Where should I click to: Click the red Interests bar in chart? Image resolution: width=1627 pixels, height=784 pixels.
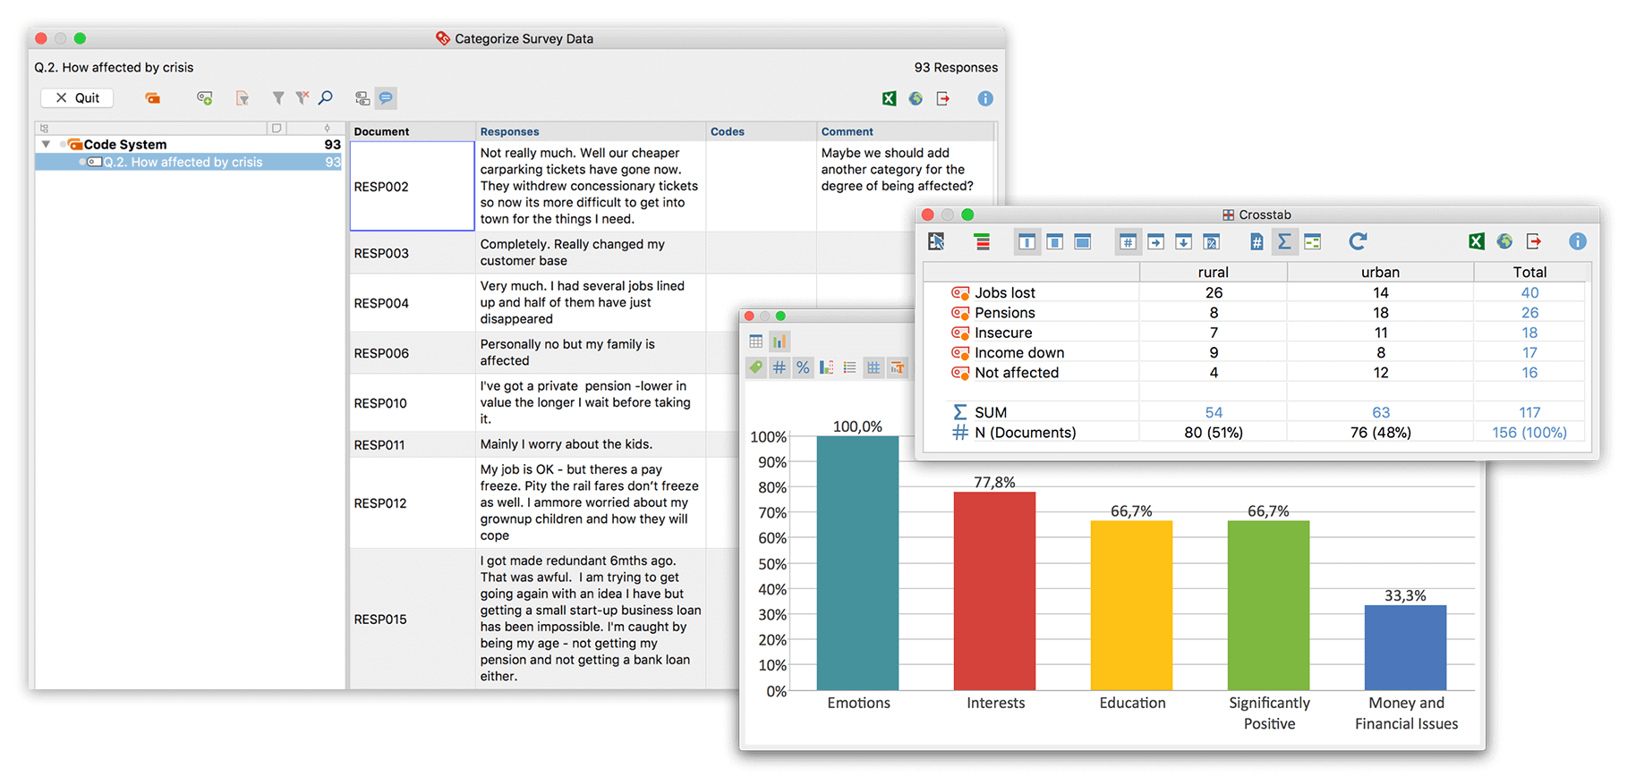click(994, 591)
